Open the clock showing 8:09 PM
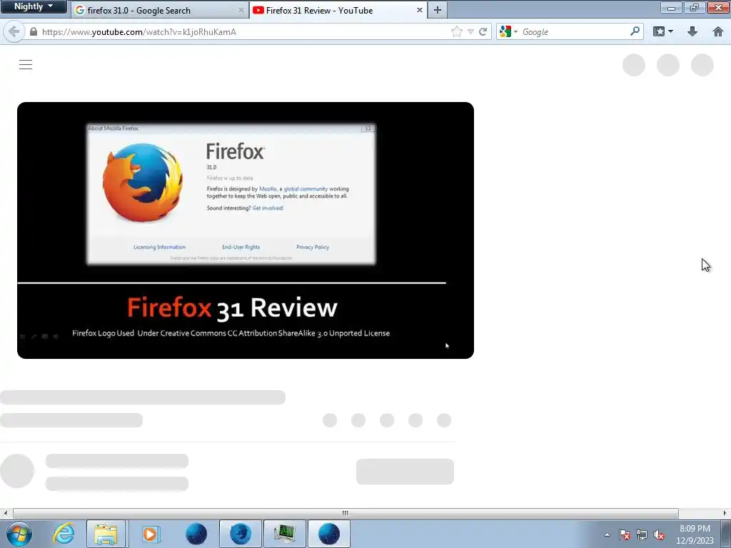 tap(695, 534)
